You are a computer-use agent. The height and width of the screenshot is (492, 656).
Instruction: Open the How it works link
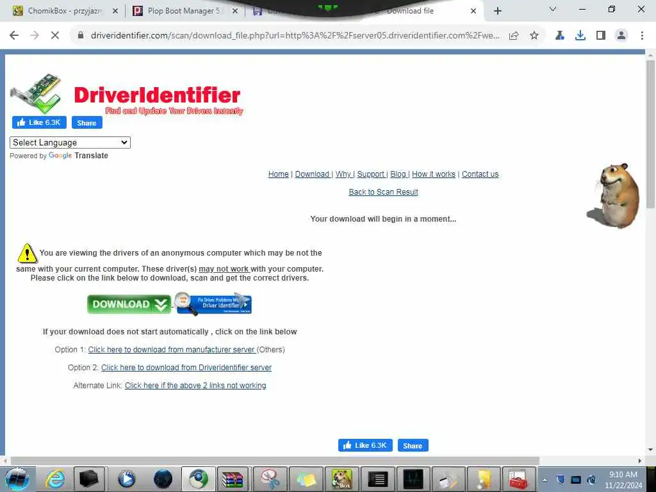point(434,174)
